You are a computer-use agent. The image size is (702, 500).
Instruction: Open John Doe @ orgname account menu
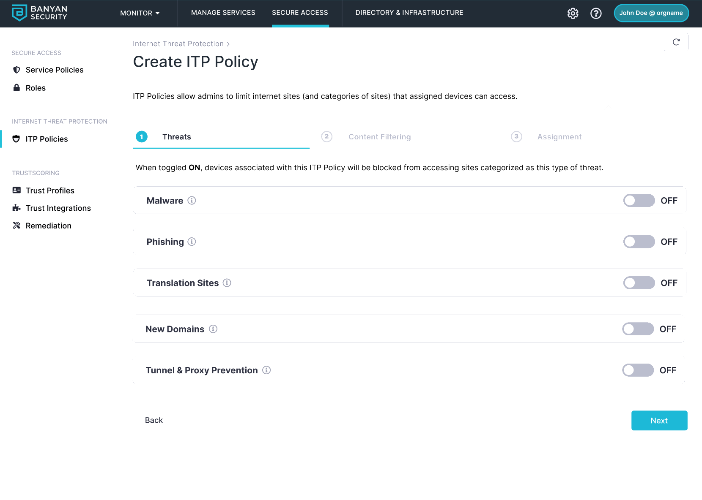tap(651, 13)
